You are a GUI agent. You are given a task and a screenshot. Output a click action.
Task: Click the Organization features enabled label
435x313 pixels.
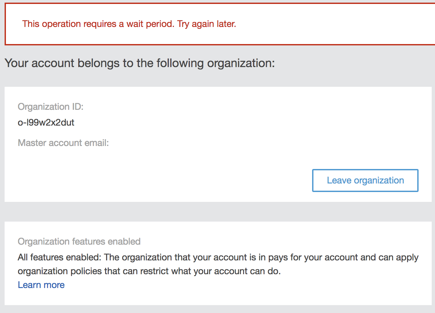pos(79,242)
